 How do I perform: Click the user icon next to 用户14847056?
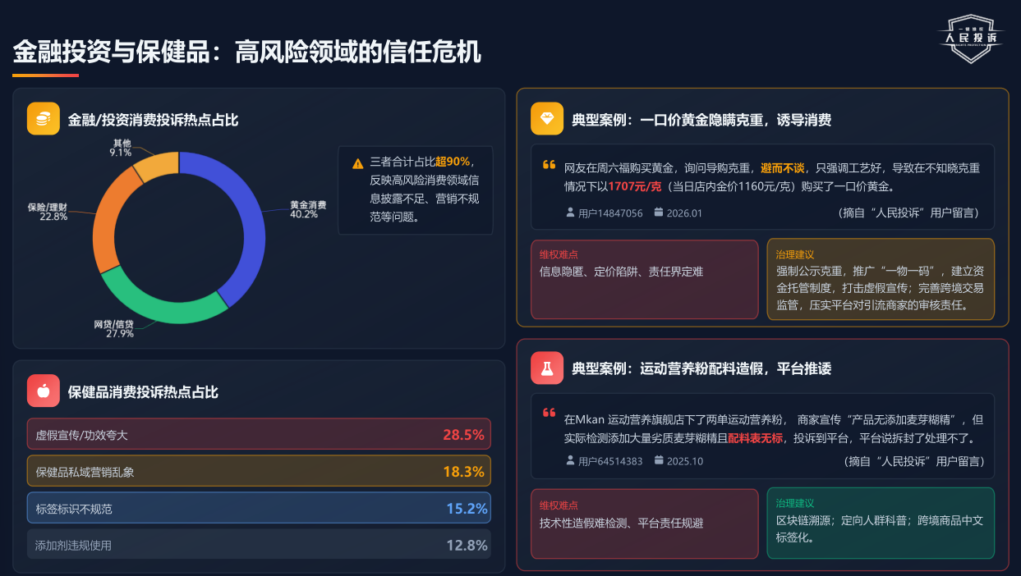(571, 213)
